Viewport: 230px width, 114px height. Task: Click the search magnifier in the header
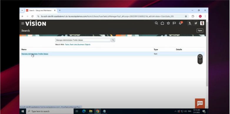(156, 23)
